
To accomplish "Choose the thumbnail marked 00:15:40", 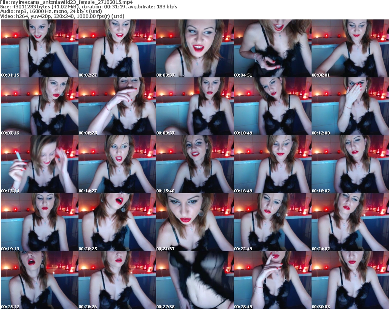I will click(195, 165).
